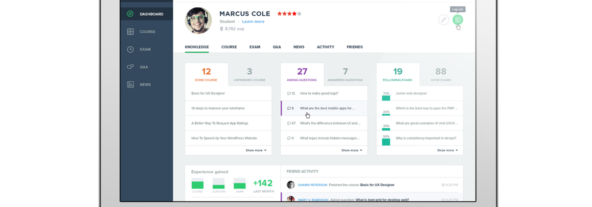
Task: Open Shawn Peterson's profile link
Action: pyautogui.click(x=312, y=185)
